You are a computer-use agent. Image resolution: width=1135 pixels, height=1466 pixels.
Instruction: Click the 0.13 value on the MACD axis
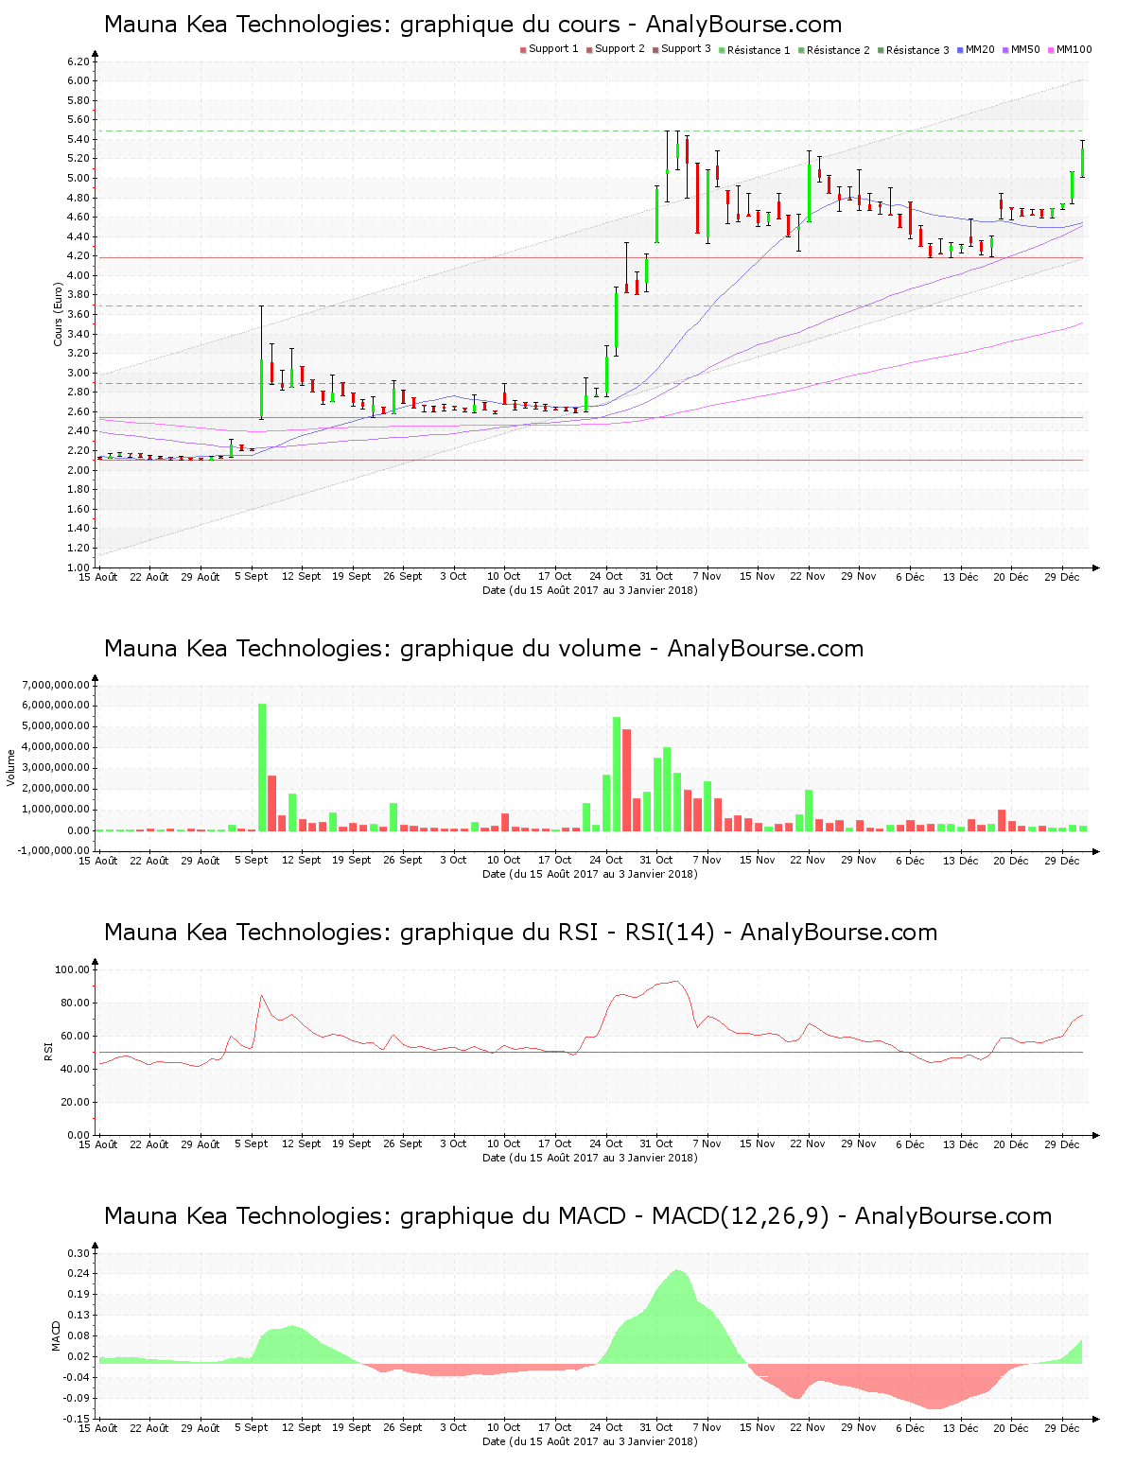pos(79,1316)
